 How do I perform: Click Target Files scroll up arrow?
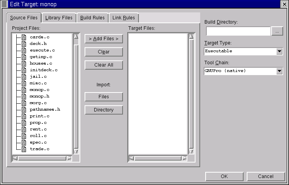[x=191, y=36]
